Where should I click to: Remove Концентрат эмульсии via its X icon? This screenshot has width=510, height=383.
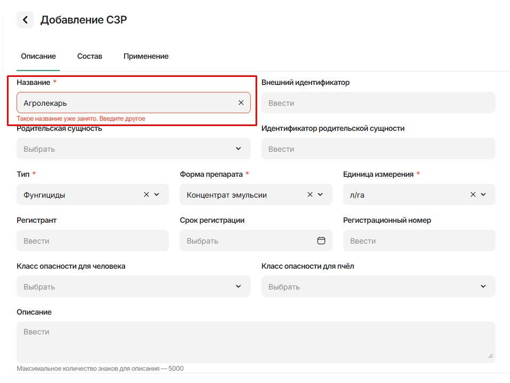pyautogui.click(x=310, y=194)
